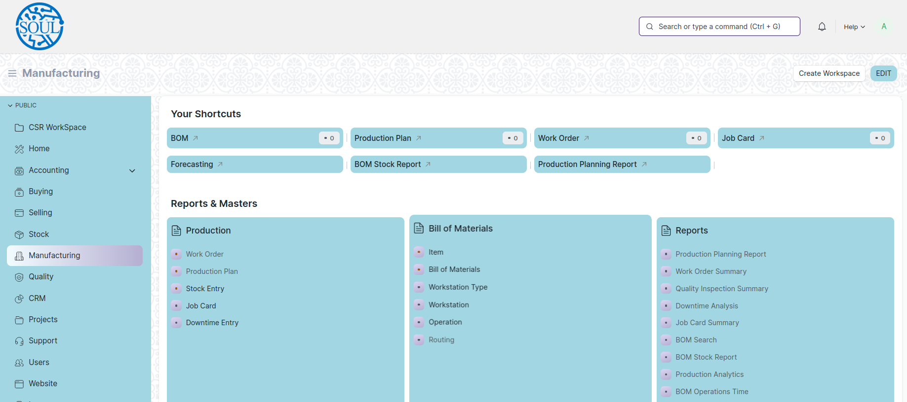Screen dimensions: 907x402
Task: Open the notifications bell
Action: click(822, 27)
